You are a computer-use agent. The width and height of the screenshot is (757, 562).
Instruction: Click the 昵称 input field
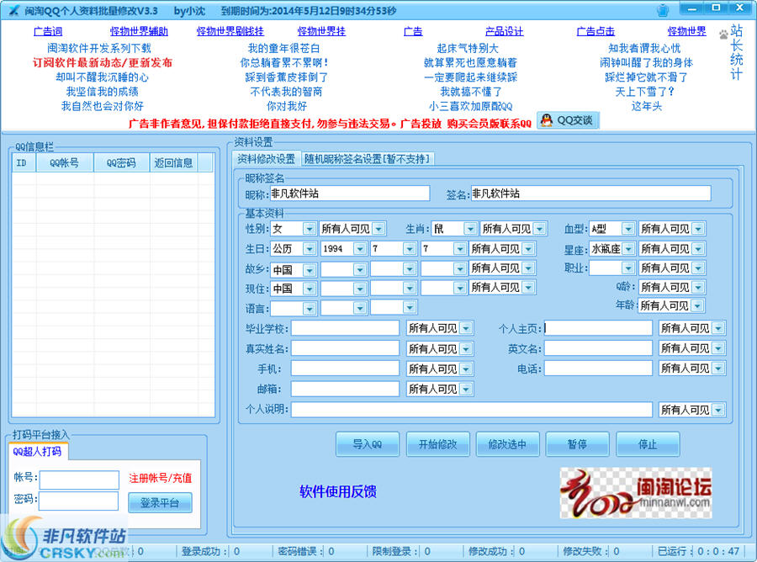pos(350,194)
